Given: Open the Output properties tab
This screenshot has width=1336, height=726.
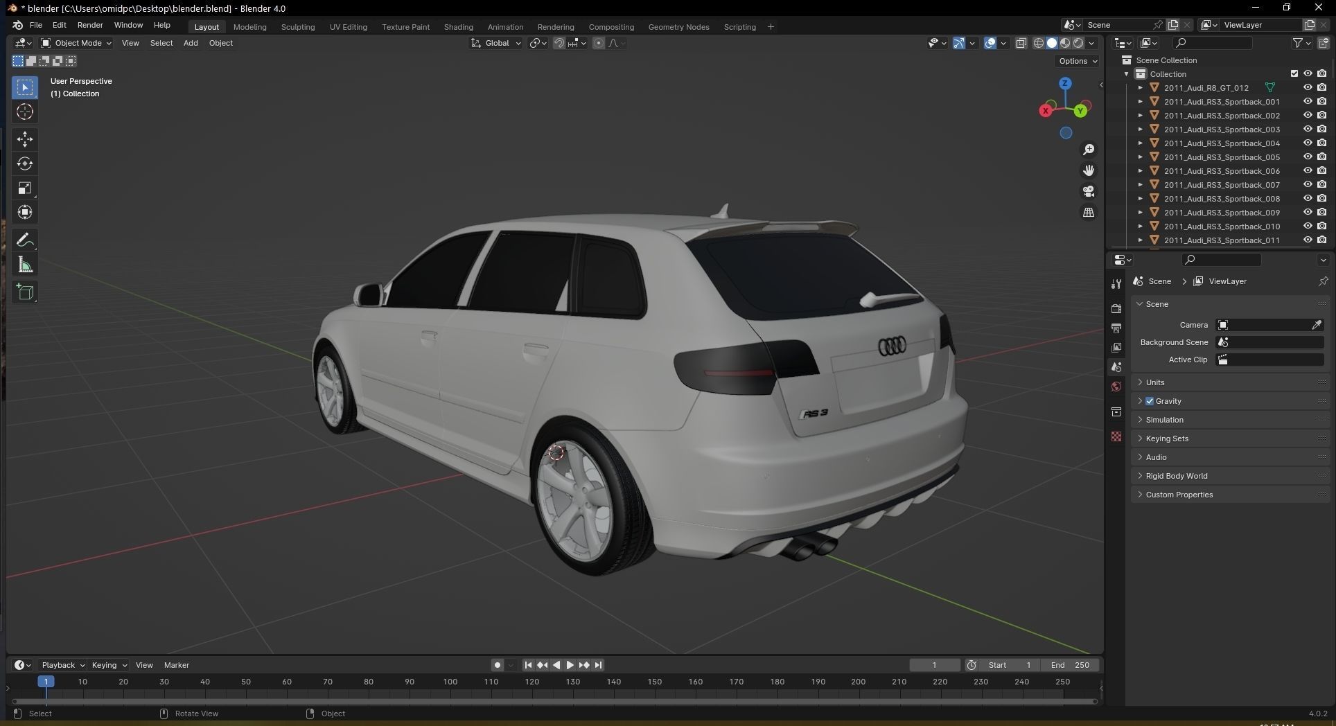Looking at the screenshot, I should 1116,328.
